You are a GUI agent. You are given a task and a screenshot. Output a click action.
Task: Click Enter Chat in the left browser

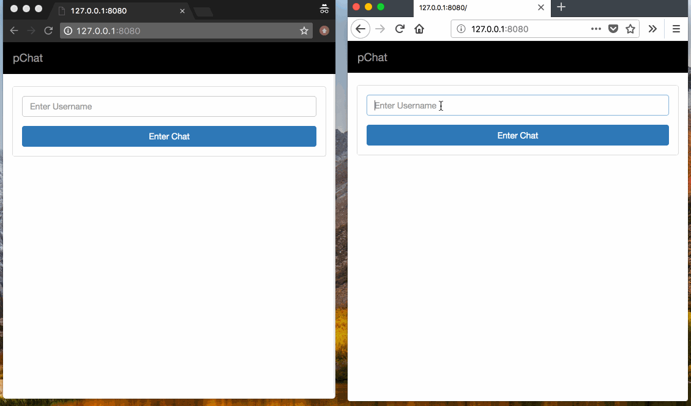[169, 136]
